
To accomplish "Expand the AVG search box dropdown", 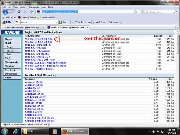I will (x=57, y=22).
